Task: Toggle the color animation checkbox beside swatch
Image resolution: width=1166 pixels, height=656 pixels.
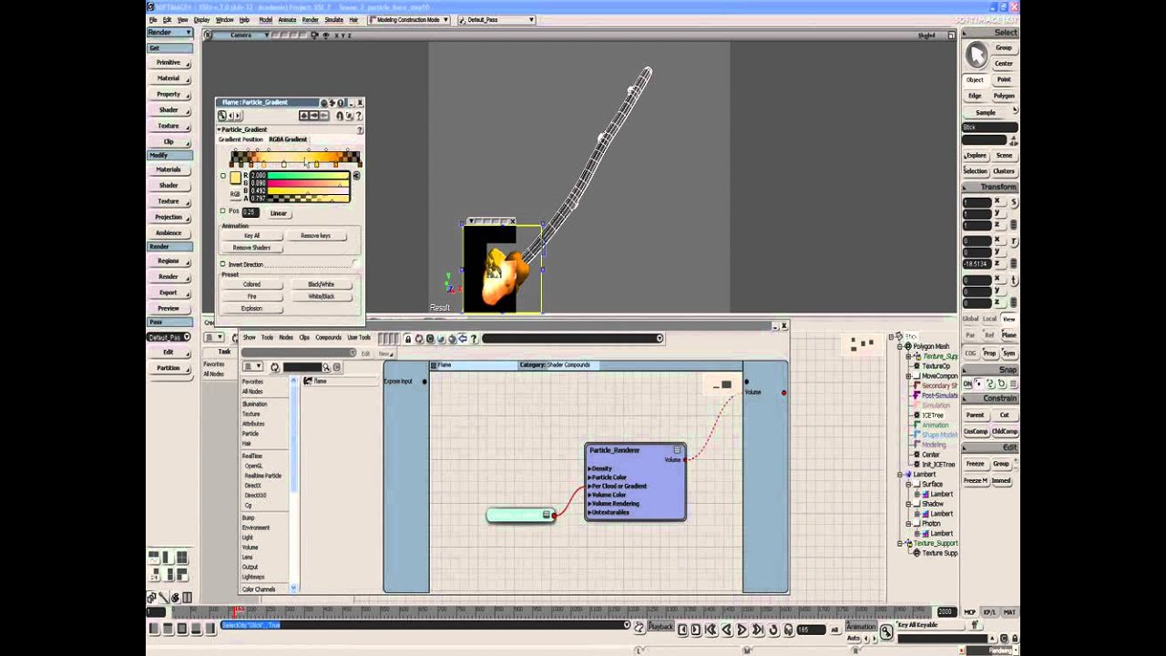Action: click(x=222, y=176)
